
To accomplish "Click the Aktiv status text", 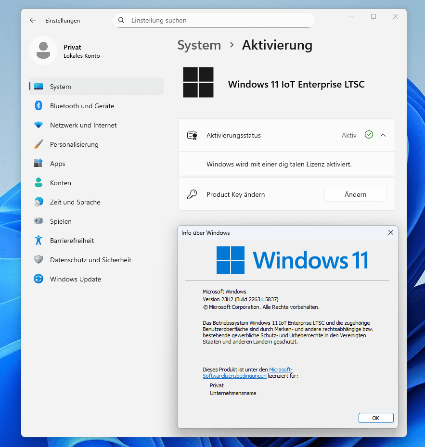I will (349, 135).
